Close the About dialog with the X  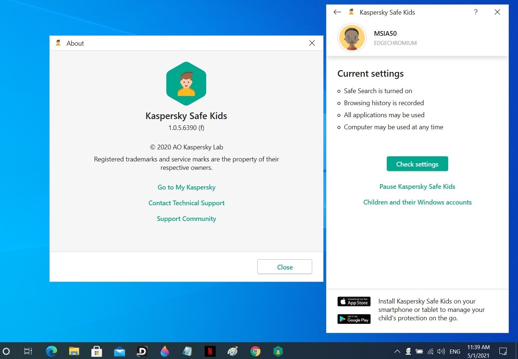pyautogui.click(x=312, y=43)
